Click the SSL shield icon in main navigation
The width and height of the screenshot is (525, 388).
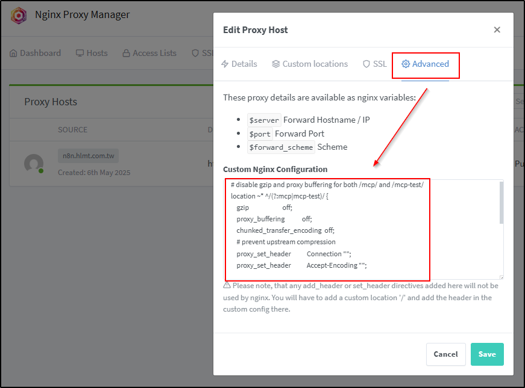pos(195,53)
